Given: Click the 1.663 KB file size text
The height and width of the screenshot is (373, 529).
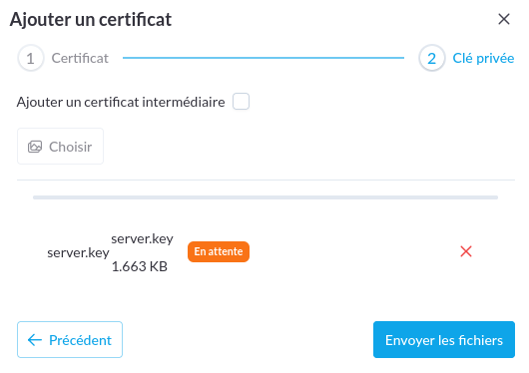Looking at the screenshot, I should click(x=140, y=266).
